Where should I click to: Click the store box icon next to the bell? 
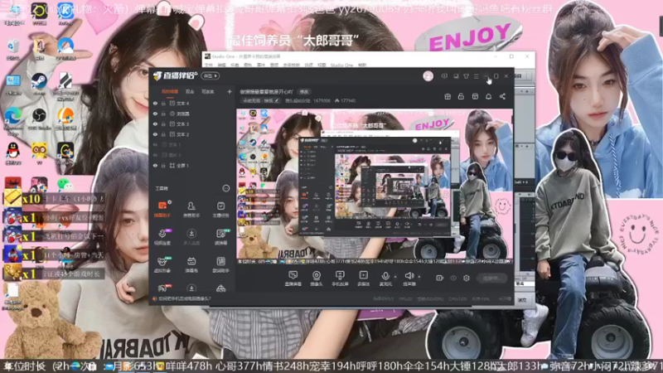pos(475,96)
